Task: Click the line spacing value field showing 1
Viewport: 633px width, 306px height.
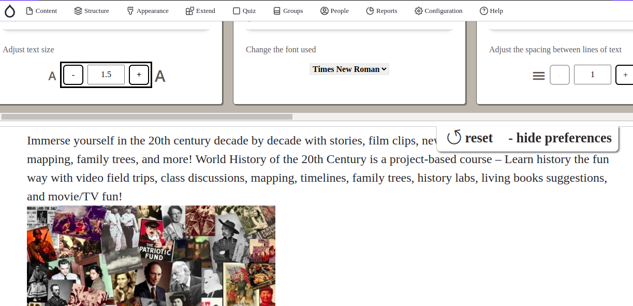Action: (x=593, y=75)
